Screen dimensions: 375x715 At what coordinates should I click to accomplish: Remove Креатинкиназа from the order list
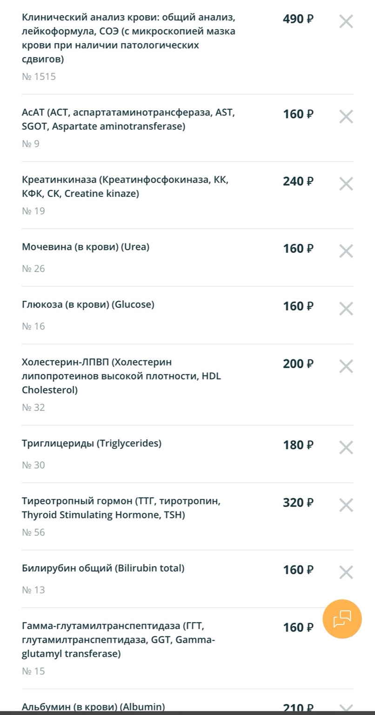[346, 183]
